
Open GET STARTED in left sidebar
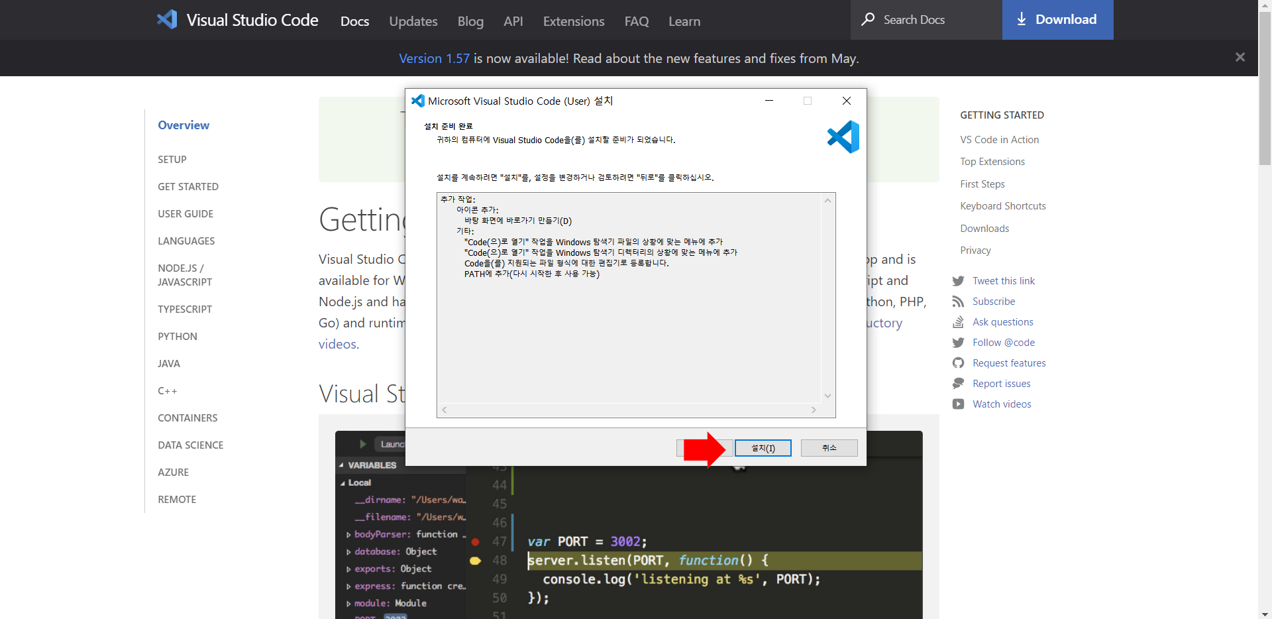[188, 187]
